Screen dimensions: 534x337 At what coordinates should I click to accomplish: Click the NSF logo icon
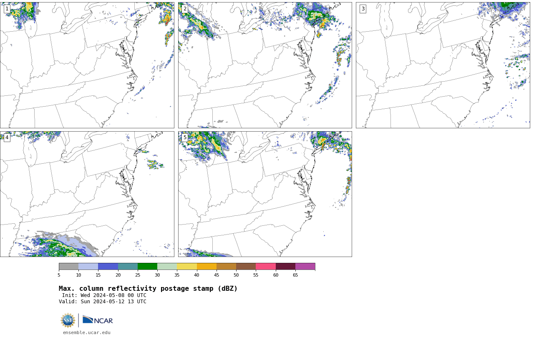tap(68, 320)
